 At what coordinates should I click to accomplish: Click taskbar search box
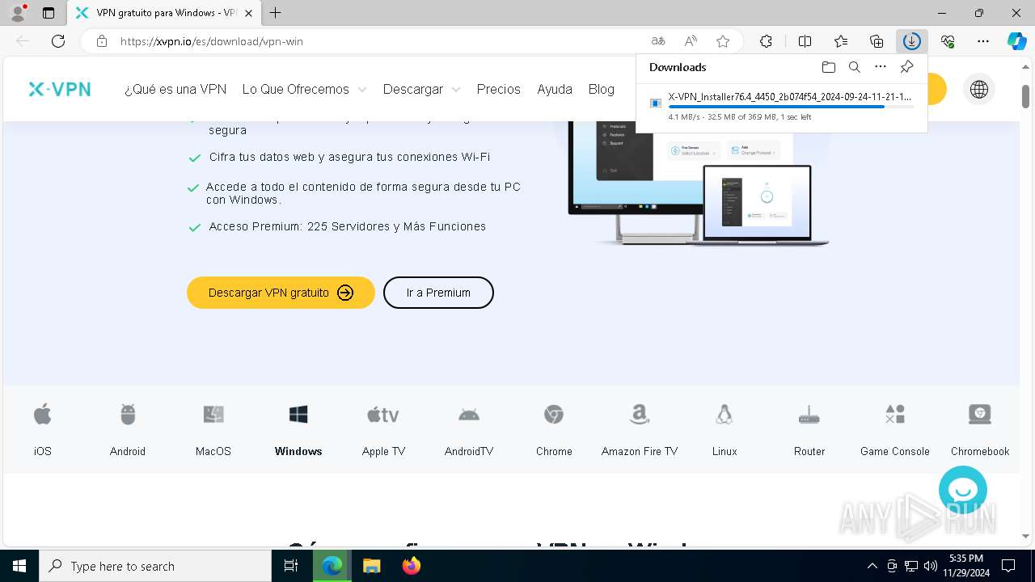155,566
